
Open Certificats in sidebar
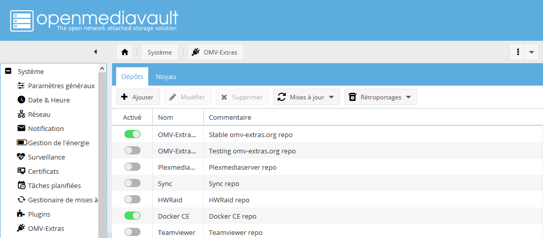43,171
